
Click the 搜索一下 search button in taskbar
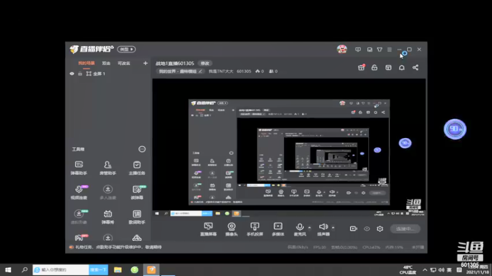click(98, 270)
